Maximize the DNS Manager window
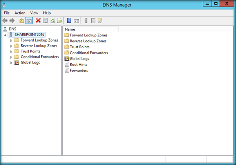The height and width of the screenshot is (165, 236). pos(216,4)
